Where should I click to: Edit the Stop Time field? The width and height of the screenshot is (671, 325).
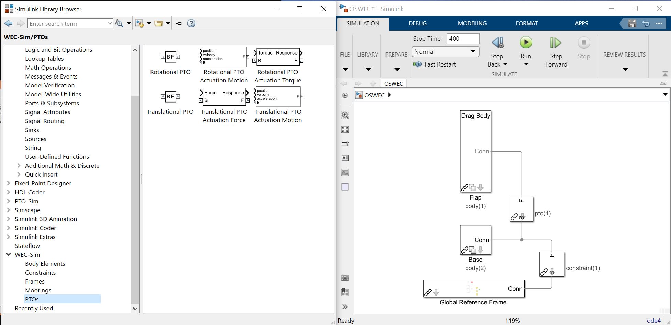tap(463, 39)
